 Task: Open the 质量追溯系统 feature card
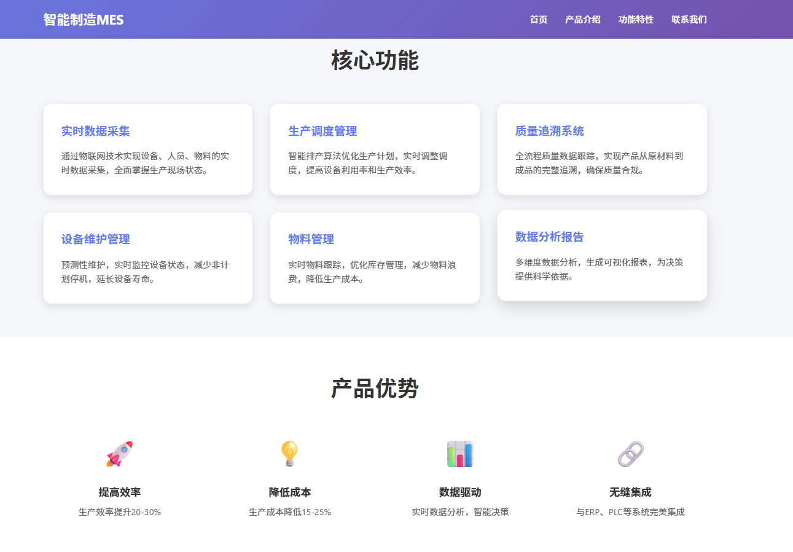click(x=602, y=149)
